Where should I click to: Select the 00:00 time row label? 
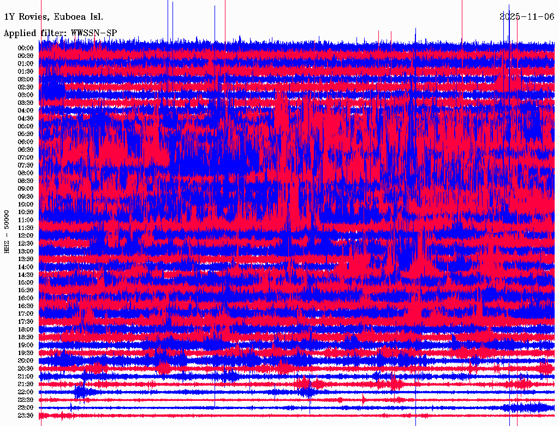26,48
